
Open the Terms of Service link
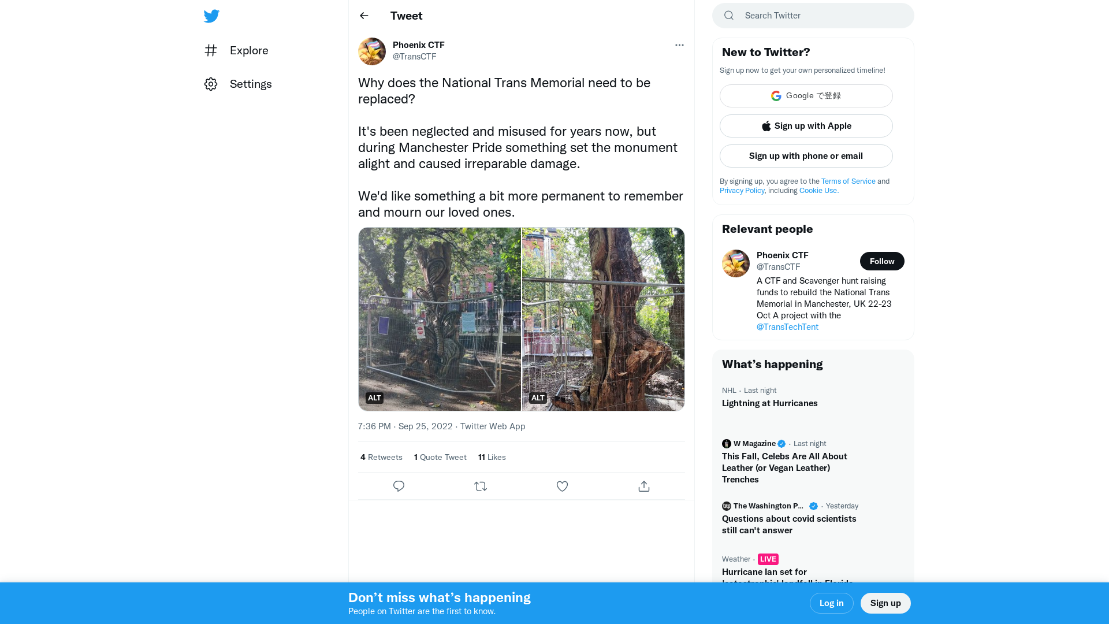tap(848, 181)
